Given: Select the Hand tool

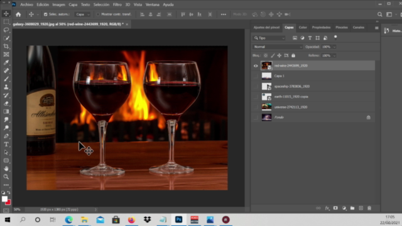Looking at the screenshot, I should [6, 169].
